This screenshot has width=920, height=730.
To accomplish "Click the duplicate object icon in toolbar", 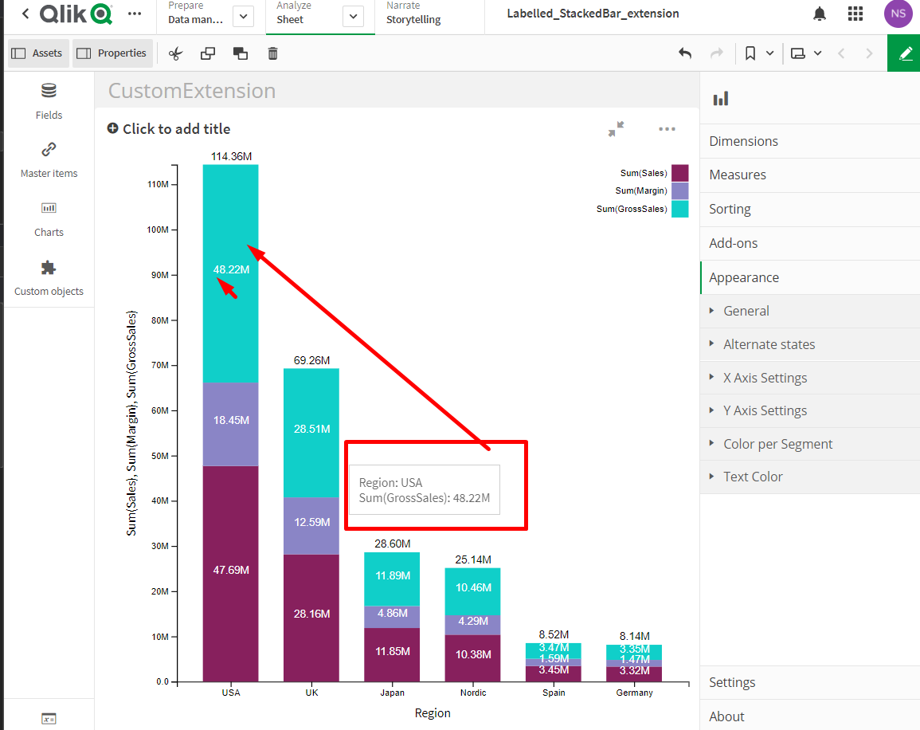I will (208, 53).
